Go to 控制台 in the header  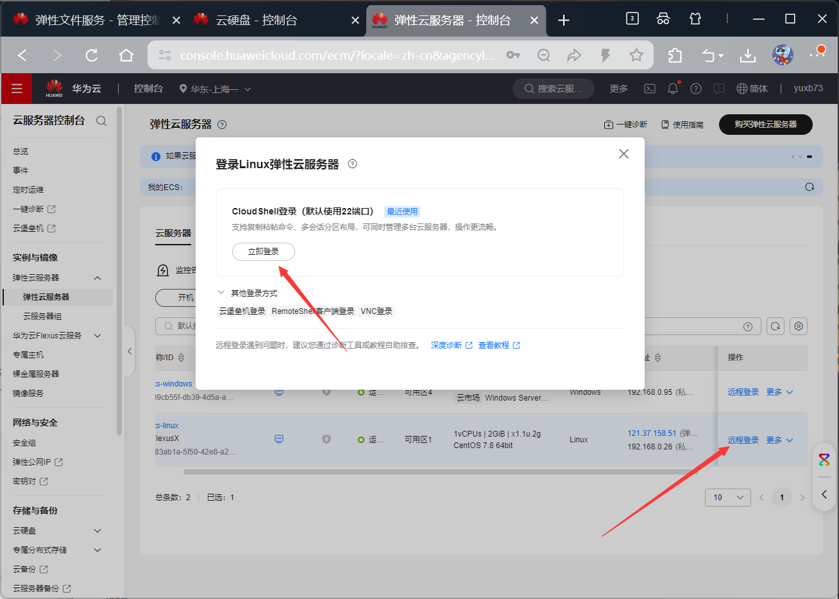[x=148, y=89]
